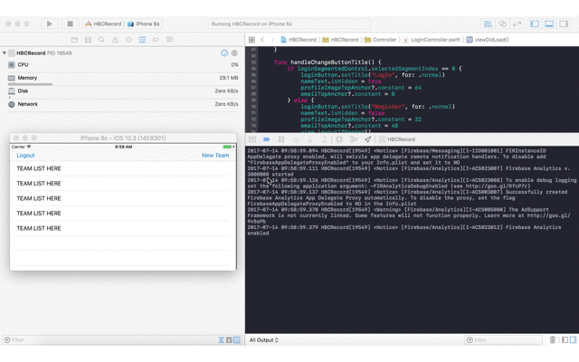Open the iPhone 6s destination selector
Screen dimensions: 579x362
[x=144, y=24]
